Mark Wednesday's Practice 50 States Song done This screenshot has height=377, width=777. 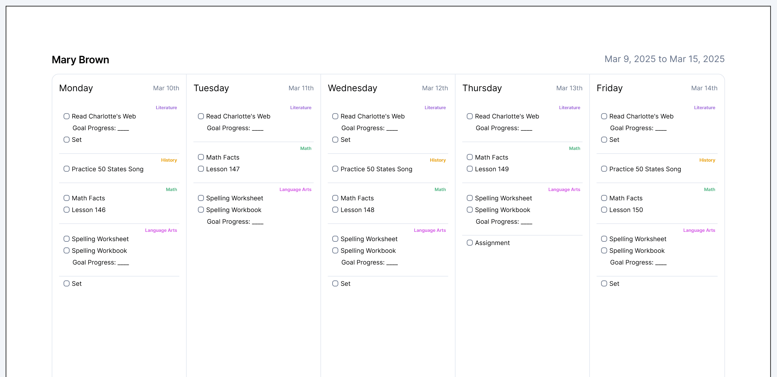coord(335,169)
